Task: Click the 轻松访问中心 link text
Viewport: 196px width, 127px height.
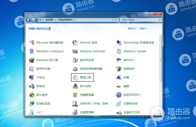Action: [x=132, y=95]
